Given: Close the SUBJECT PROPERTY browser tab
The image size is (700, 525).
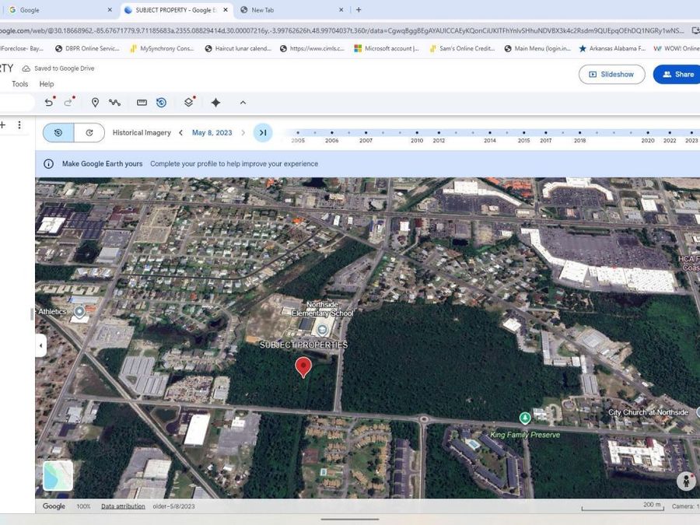Looking at the screenshot, I should pyautogui.click(x=226, y=10).
